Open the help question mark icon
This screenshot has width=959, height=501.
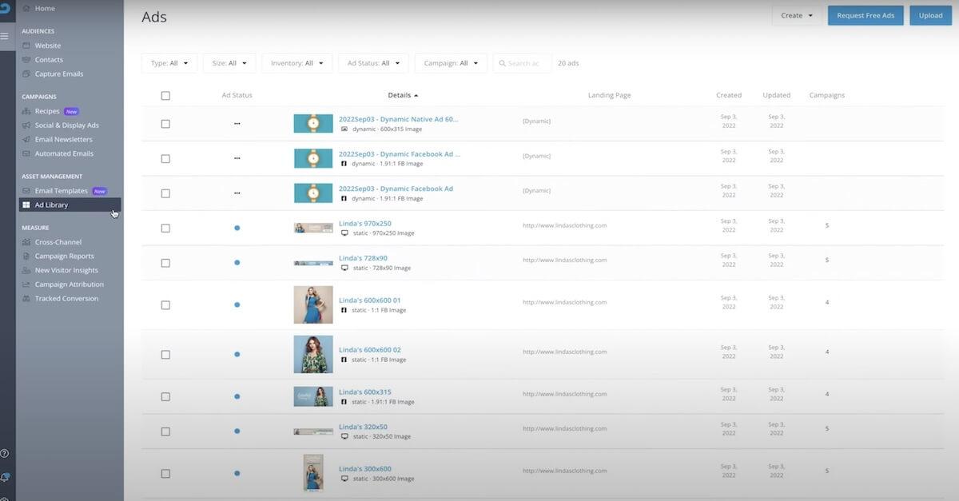pyautogui.click(x=5, y=453)
